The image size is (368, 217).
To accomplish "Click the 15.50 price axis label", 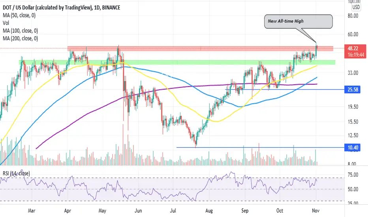I will pos(353,122).
